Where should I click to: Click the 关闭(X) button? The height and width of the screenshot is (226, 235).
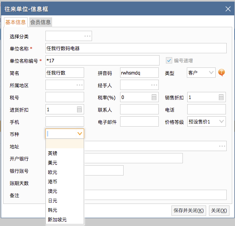point(219,211)
